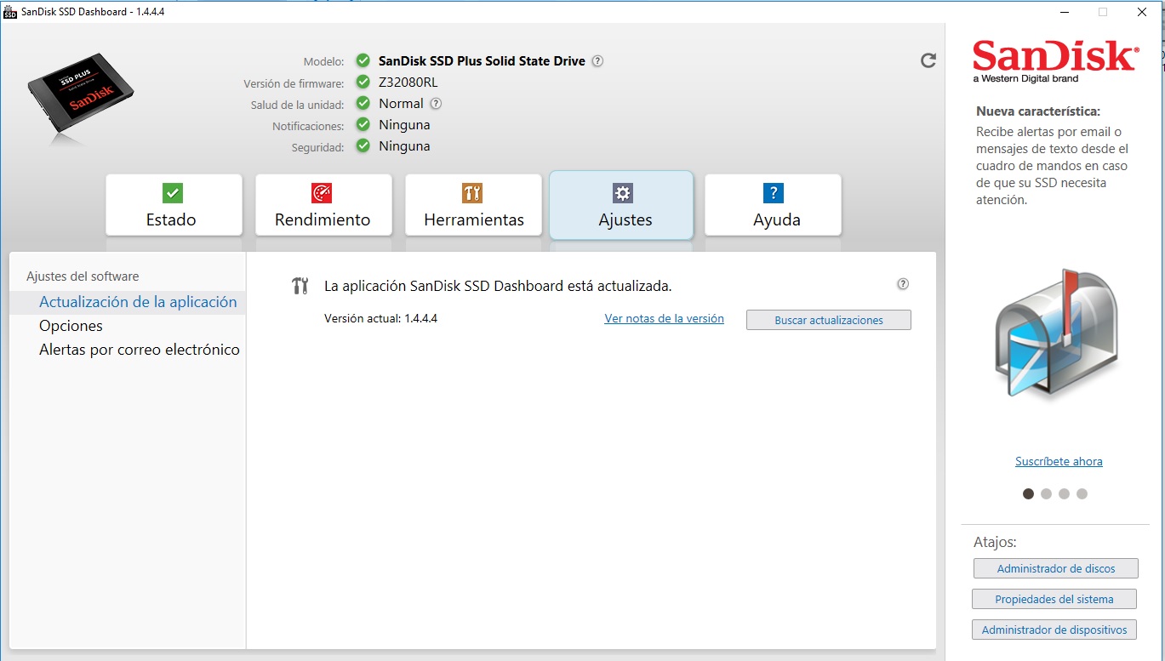This screenshot has height=661, width=1165.
Task: Click Suscríbete ahora link
Action: 1059,461
